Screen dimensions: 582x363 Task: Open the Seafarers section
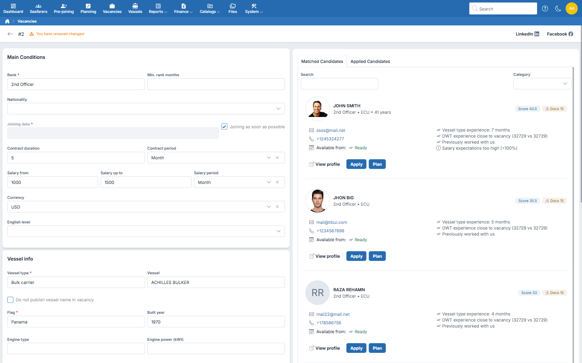[x=38, y=8]
